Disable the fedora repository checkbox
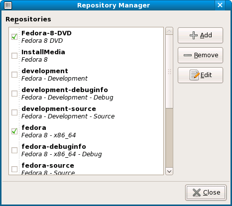 (14, 131)
